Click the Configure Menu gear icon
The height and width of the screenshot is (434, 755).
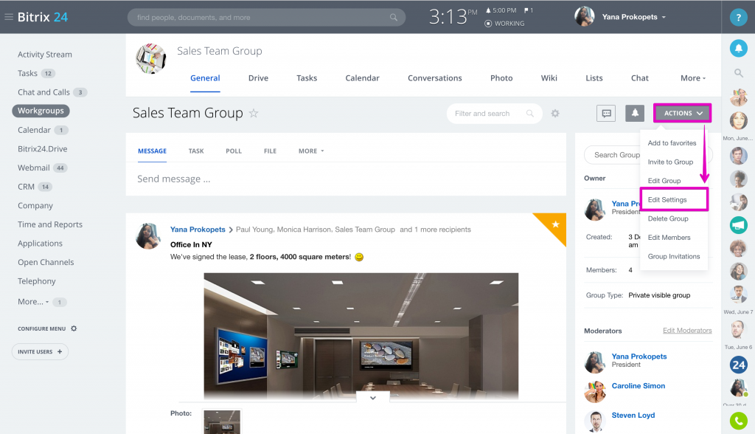[x=74, y=328]
